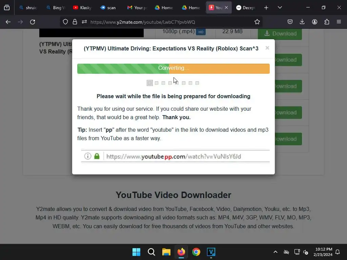The image size is (347, 260).
Task: Open the Firefox account icon
Action: pos(314,22)
